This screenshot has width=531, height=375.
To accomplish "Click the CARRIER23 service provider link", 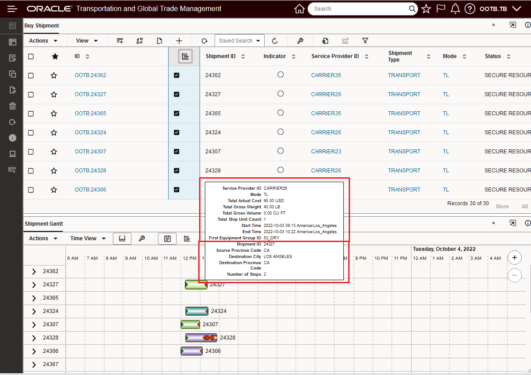I will (x=326, y=152).
